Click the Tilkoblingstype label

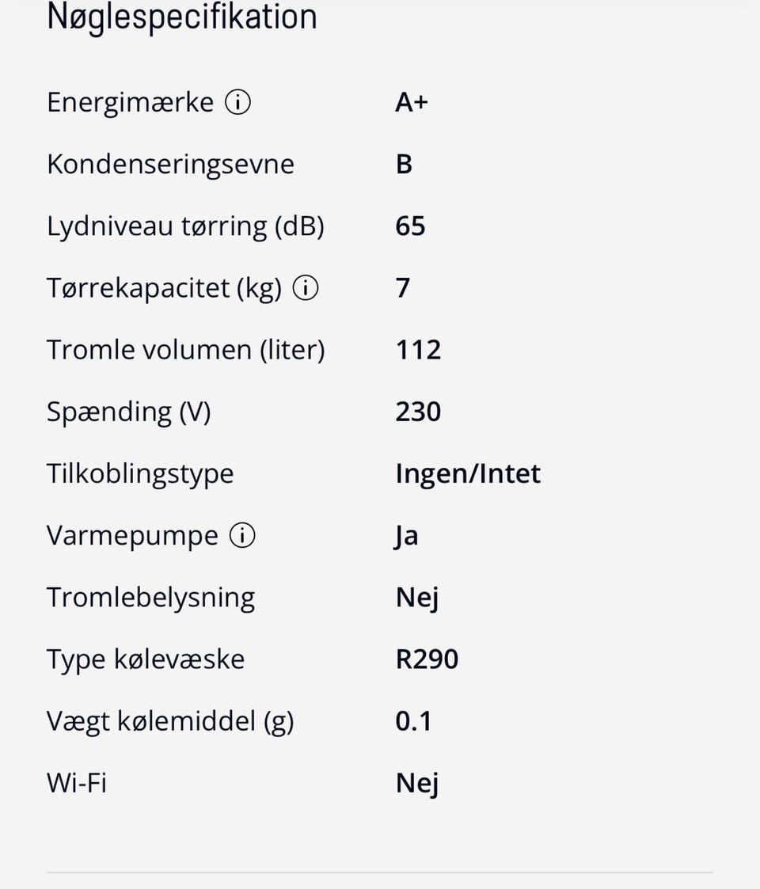140,473
